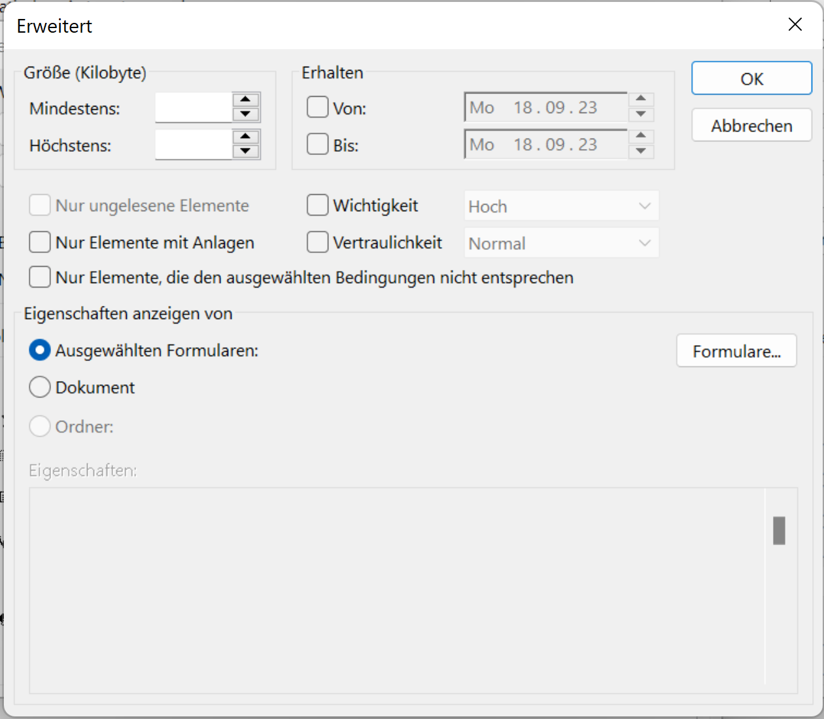824x719 pixels.
Task: Open the Formulare... dialog button
Action: tap(736, 351)
